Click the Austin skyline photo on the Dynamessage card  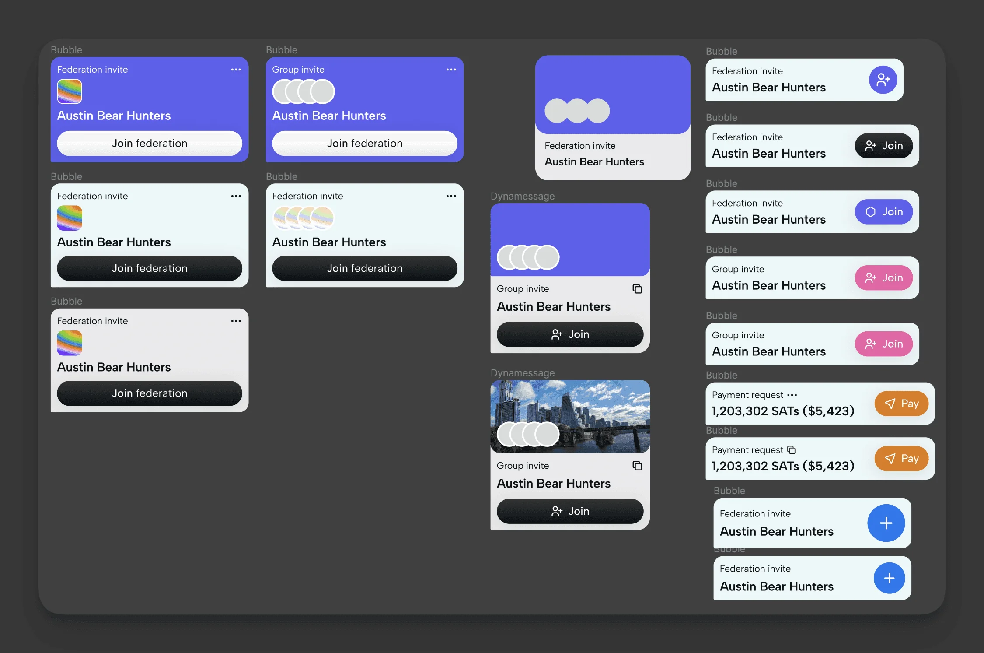570,416
